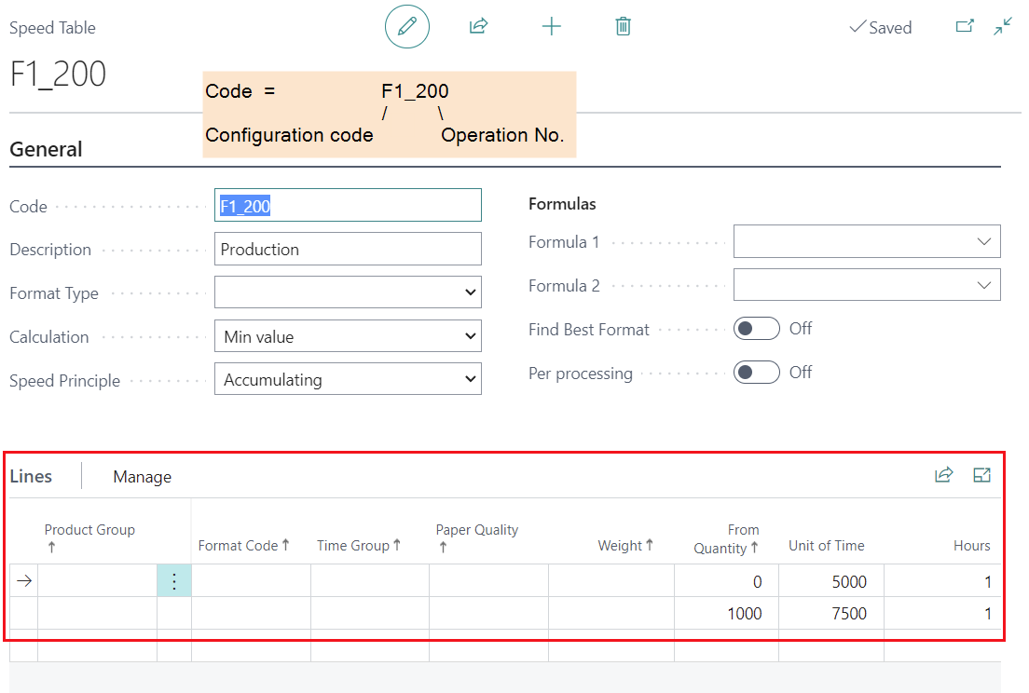Click the collapse page arrows icon
This screenshot has height=693, width=1029.
coord(1003,26)
